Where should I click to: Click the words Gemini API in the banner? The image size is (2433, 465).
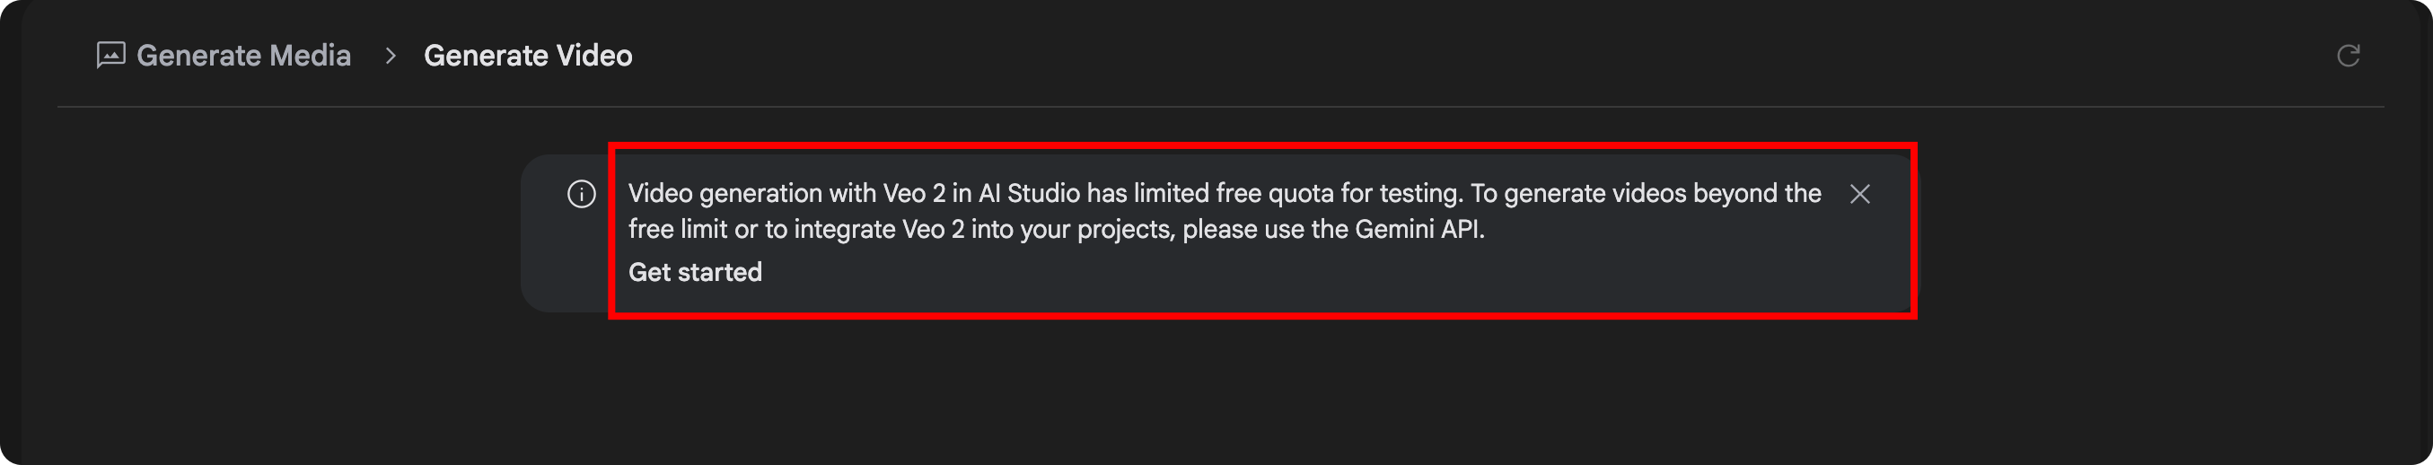(1418, 230)
